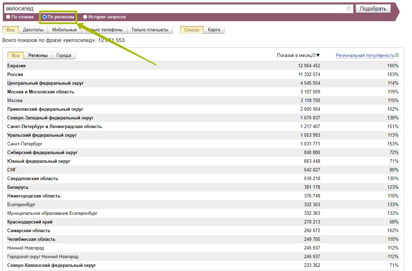
Task: Filter the table by Города tab
Action: 64,56
